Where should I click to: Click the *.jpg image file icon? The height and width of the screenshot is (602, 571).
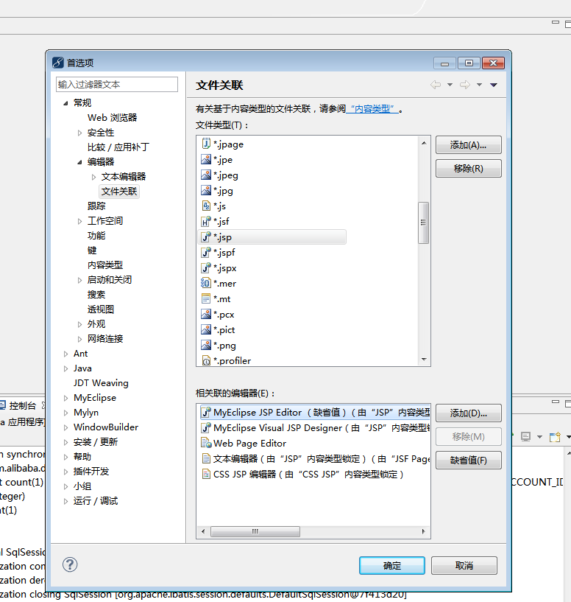pyautogui.click(x=206, y=190)
